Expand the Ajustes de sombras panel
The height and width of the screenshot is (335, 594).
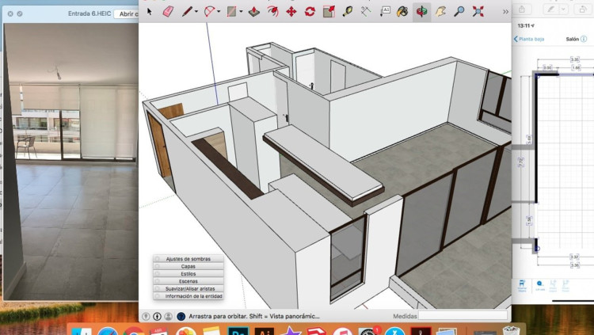click(x=188, y=259)
